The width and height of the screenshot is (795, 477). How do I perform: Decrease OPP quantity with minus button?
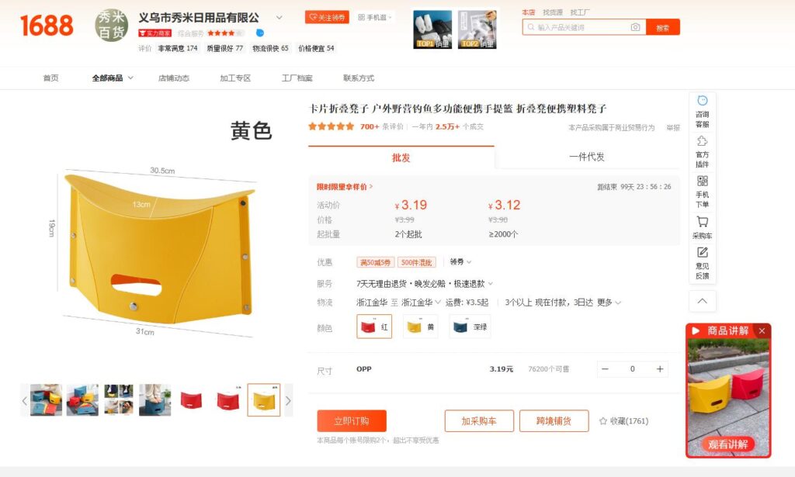point(605,369)
